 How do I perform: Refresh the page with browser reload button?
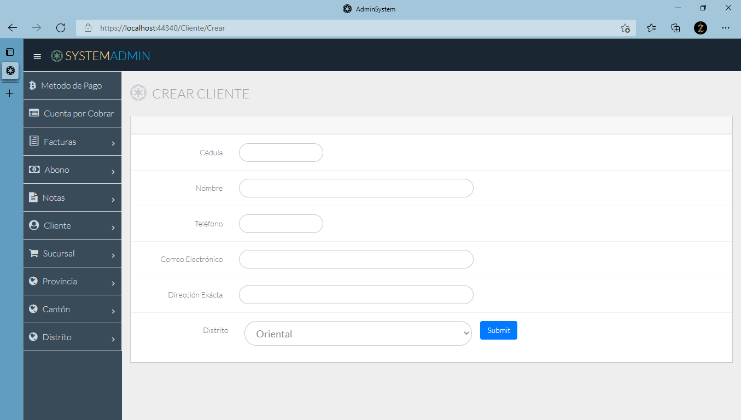coord(61,28)
